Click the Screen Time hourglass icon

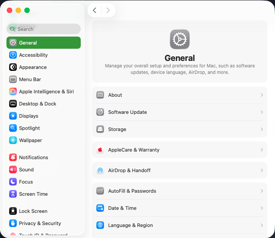[13, 194]
